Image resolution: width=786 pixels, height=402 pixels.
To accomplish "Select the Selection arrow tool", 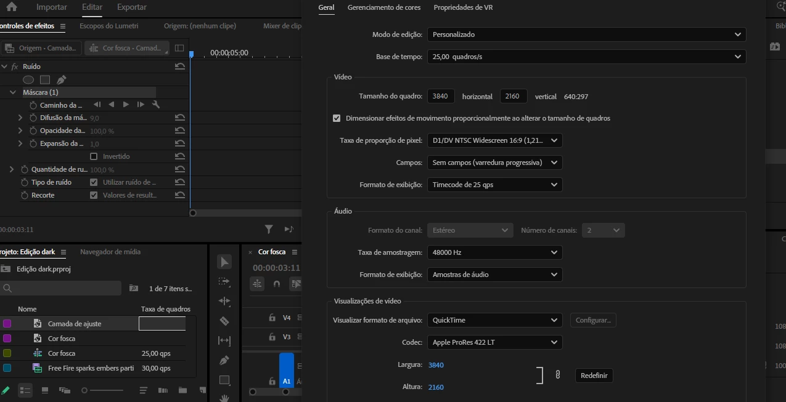I will [224, 262].
